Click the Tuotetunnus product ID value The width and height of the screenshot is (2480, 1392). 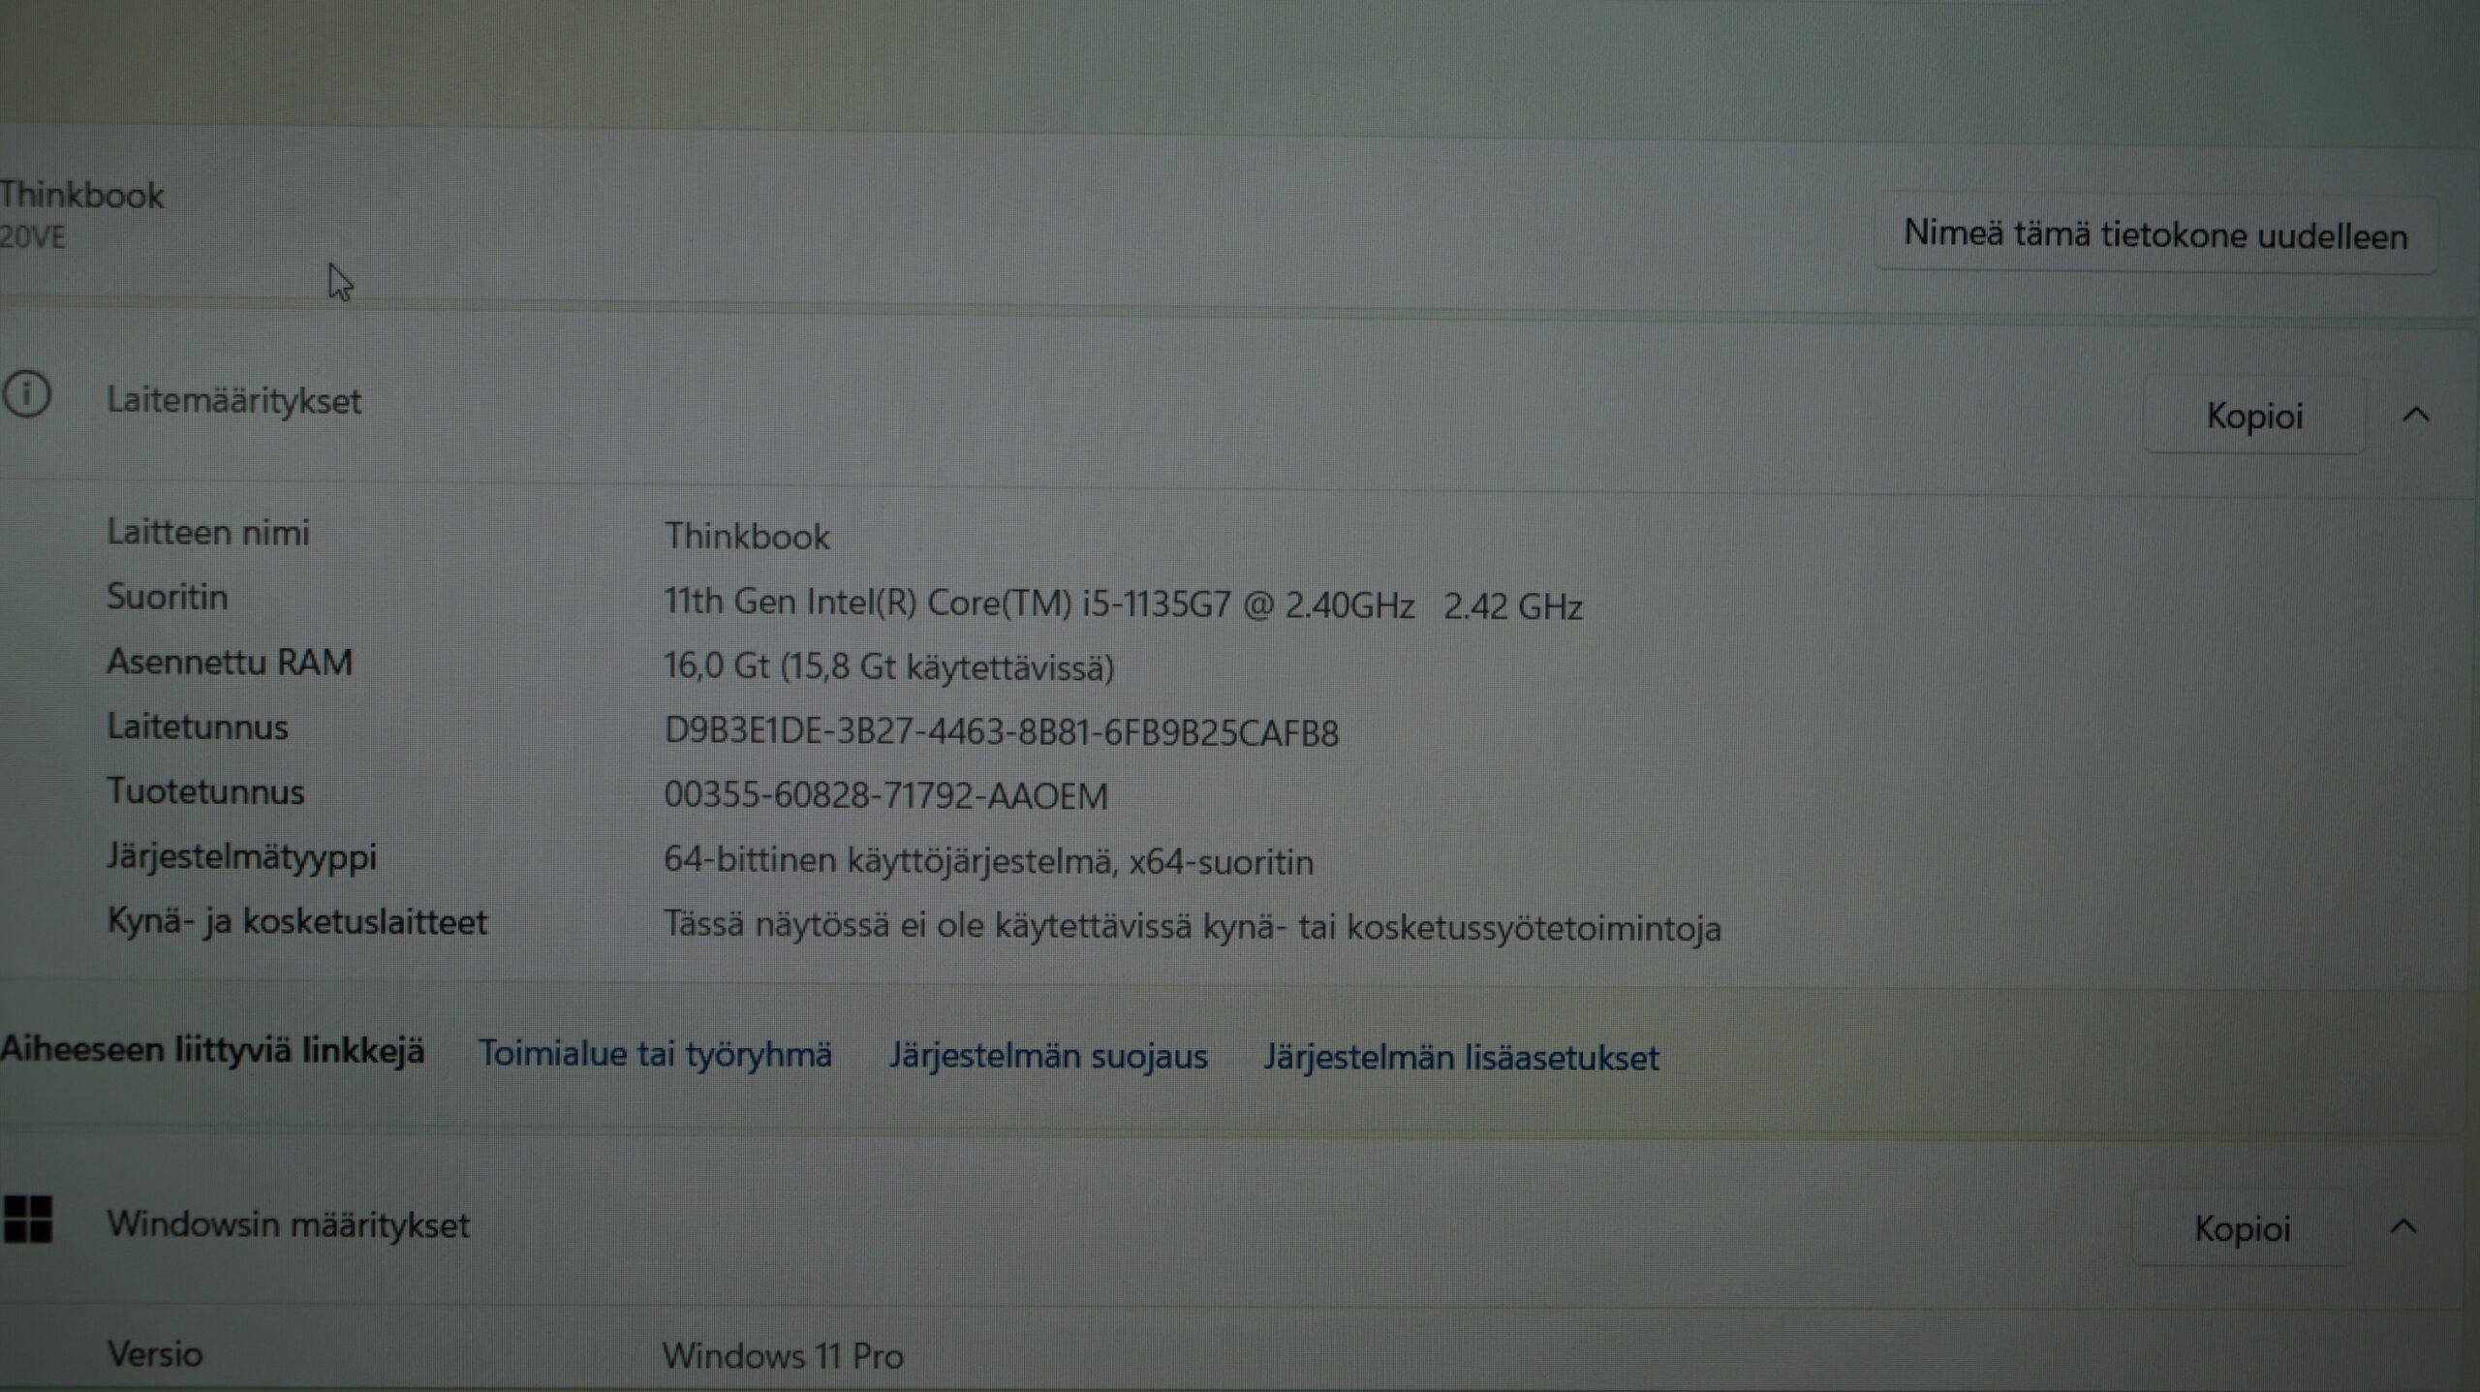pyautogui.click(x=885, y=796)
